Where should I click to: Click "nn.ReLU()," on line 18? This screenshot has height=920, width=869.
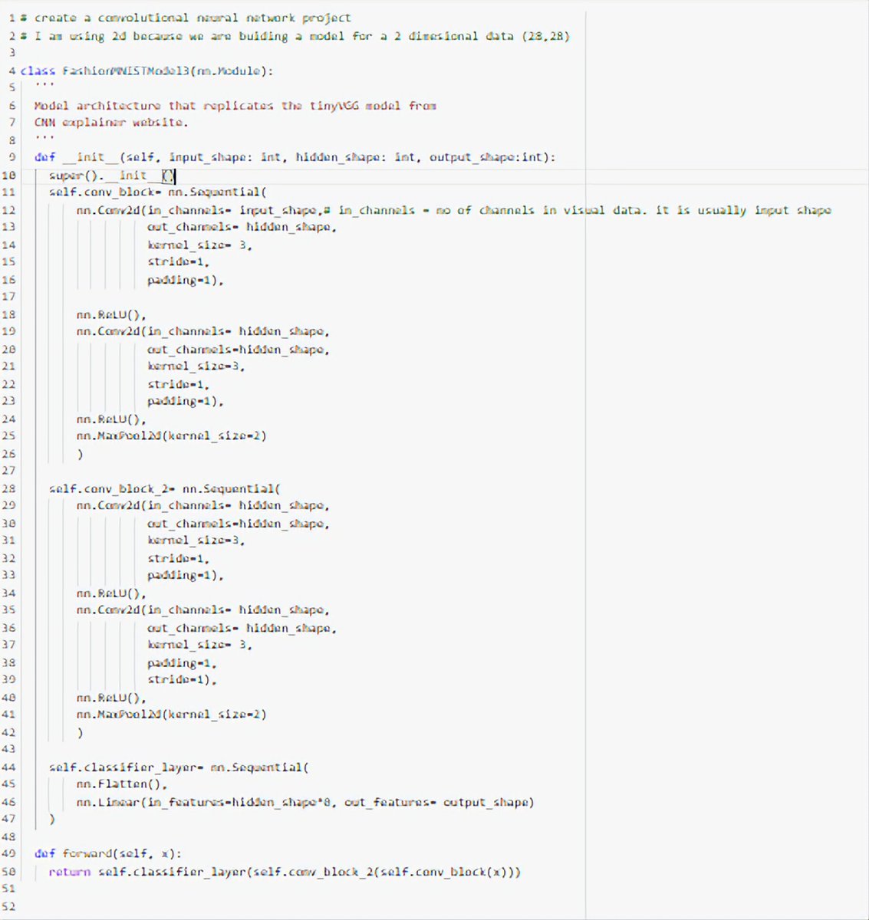click(111, 314)
